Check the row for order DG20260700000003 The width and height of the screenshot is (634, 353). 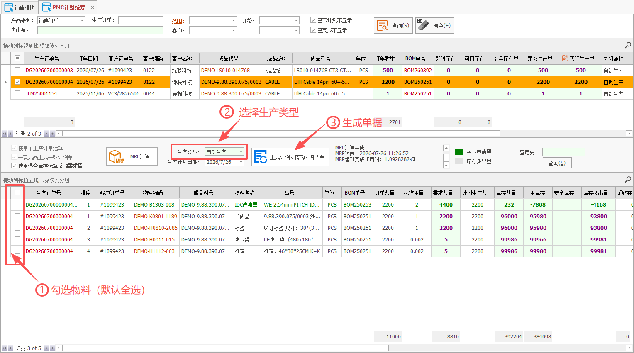click(x=17, y=70)
